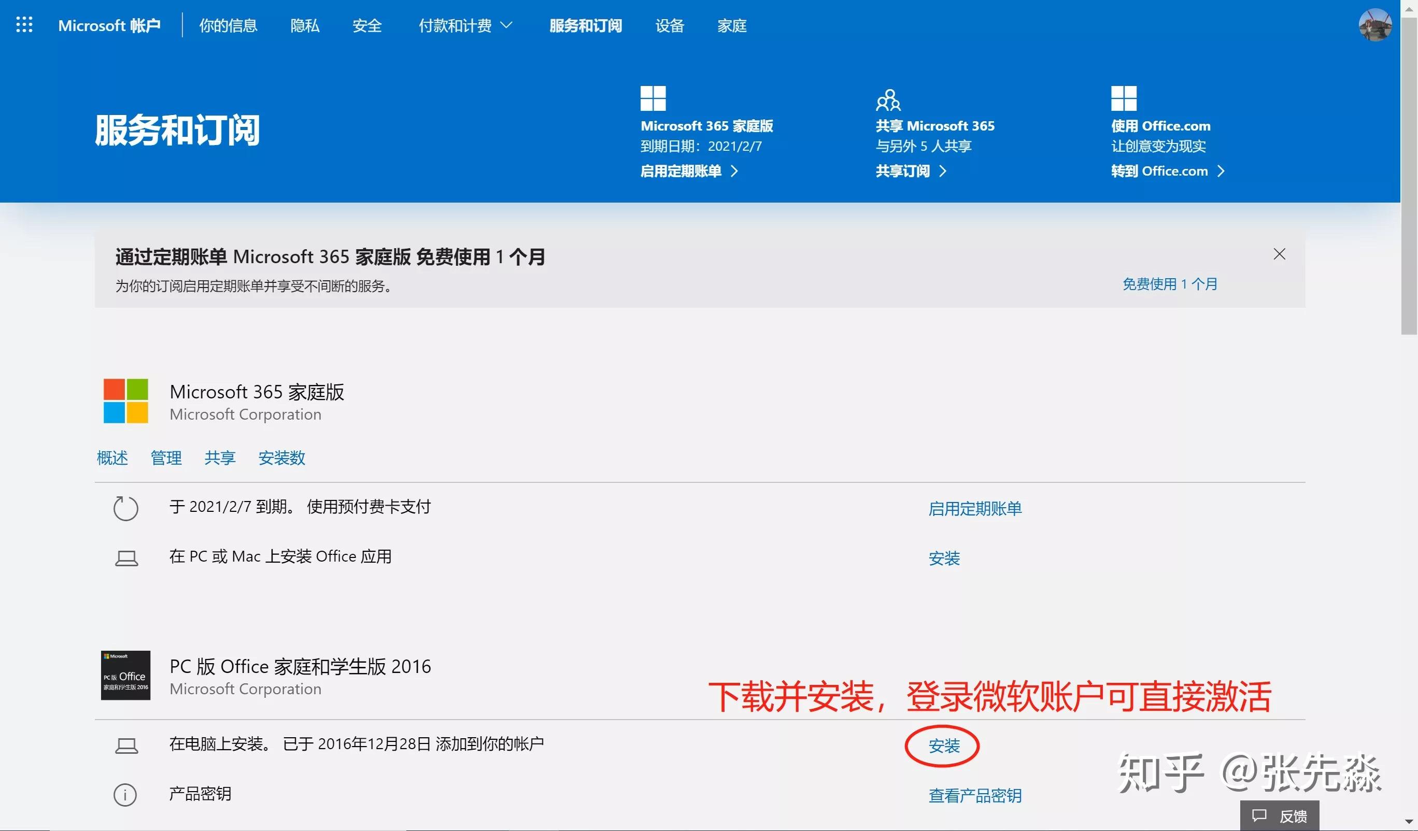The height and width of the screenshot is (831, 1418).
Task: Click the Microsoft 365 four-color logo
Action: pyautogui.click(x=125, y=400)
